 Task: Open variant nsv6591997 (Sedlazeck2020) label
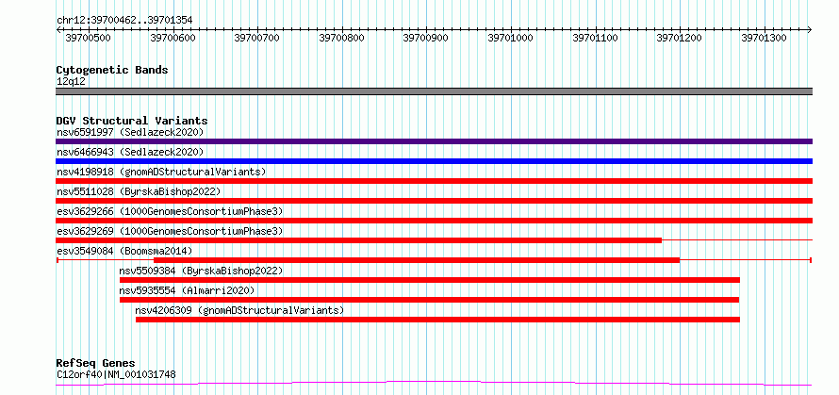(x=130, y=132)
